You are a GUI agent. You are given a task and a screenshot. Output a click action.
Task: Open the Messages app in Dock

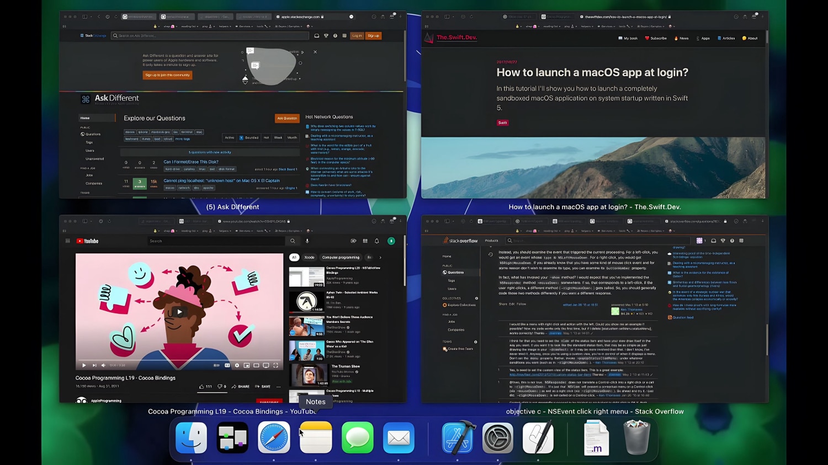[x=357, y=437]
